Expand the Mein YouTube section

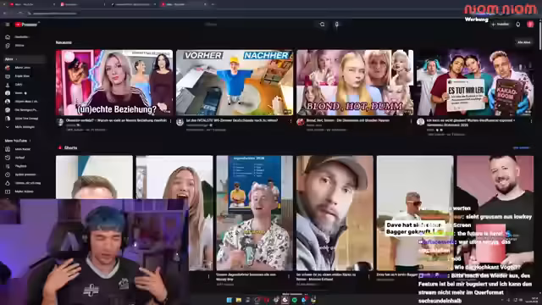click(18, 141)
